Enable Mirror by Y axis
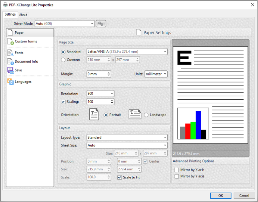258x202 pixels. (x=177, y=176)
